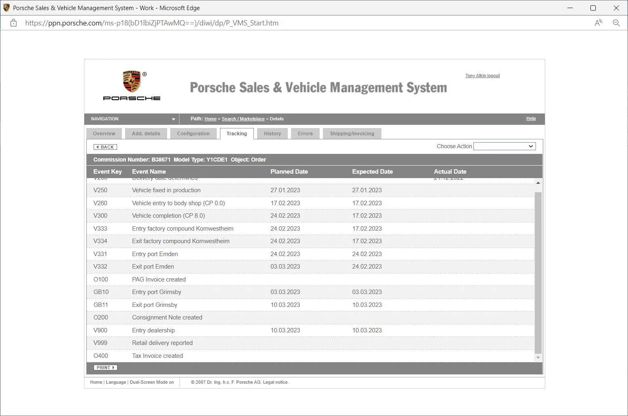
Task: Click the Read Aloud icon in address bar
Action: pyautogui.click(x=598, y=23)
